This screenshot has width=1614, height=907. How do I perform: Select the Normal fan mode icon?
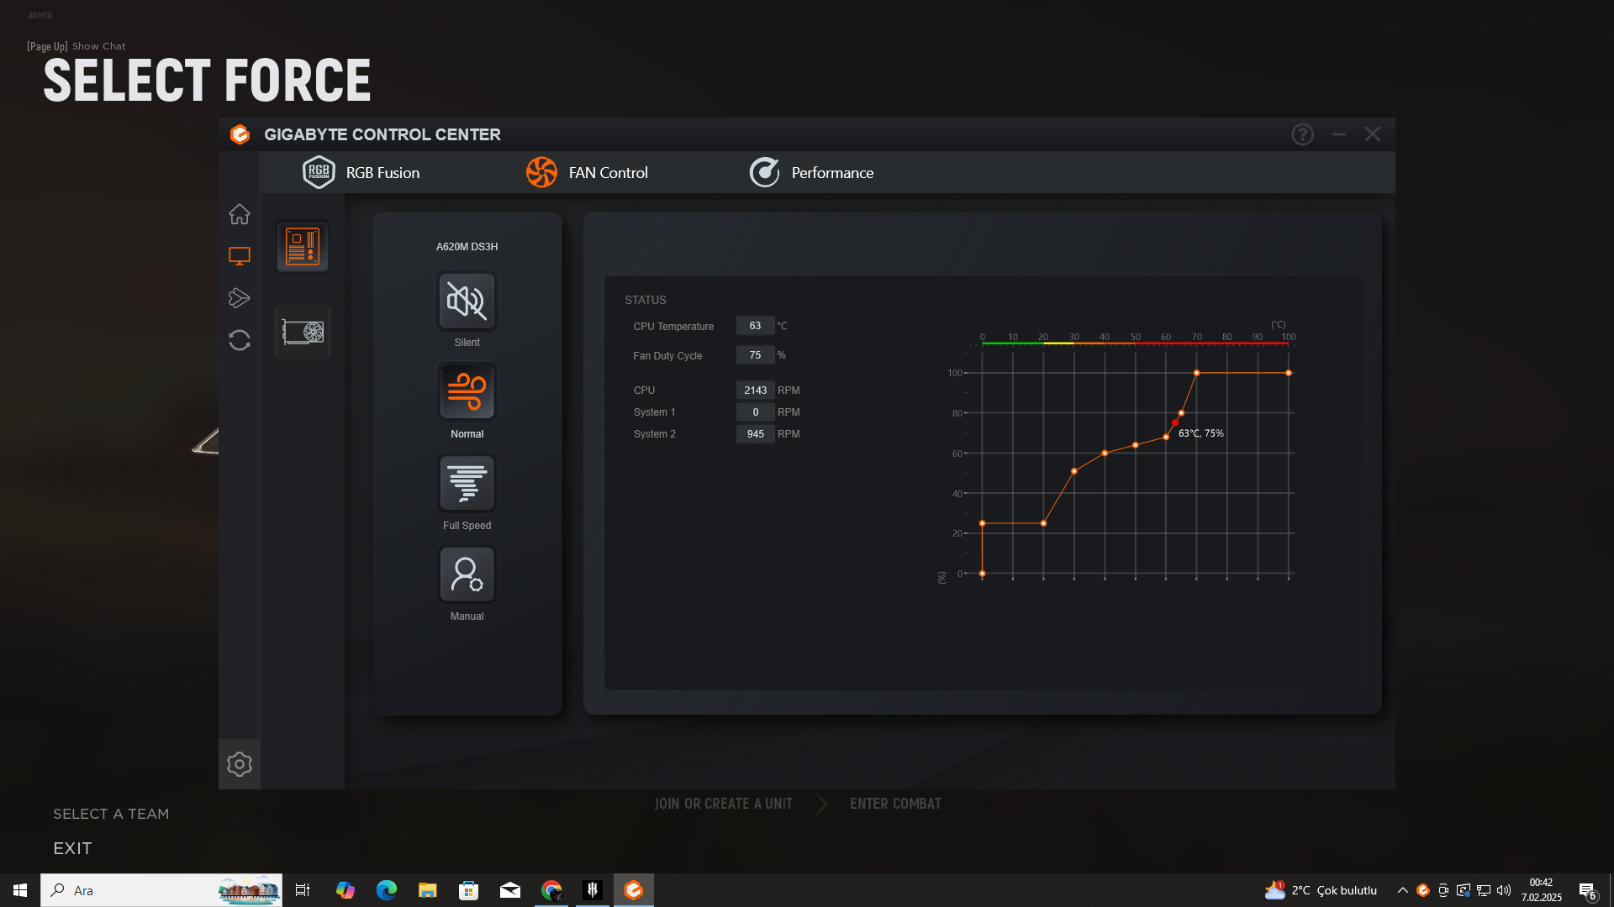(467, 391)
